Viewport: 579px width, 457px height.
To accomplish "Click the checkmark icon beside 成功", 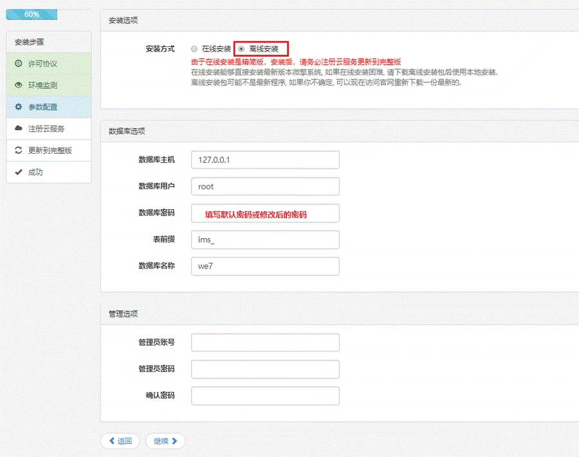I will pyautogui.click(x=19, y=173).
